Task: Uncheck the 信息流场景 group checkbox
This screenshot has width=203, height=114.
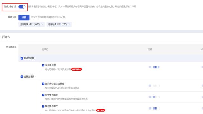Action: point(22,77)
